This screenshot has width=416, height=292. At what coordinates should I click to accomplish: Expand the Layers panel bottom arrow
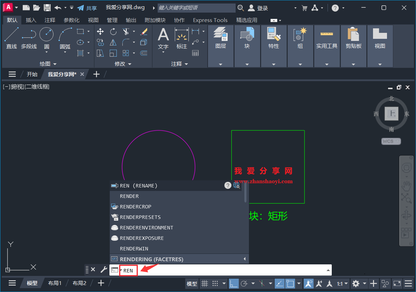coord(221,64)
